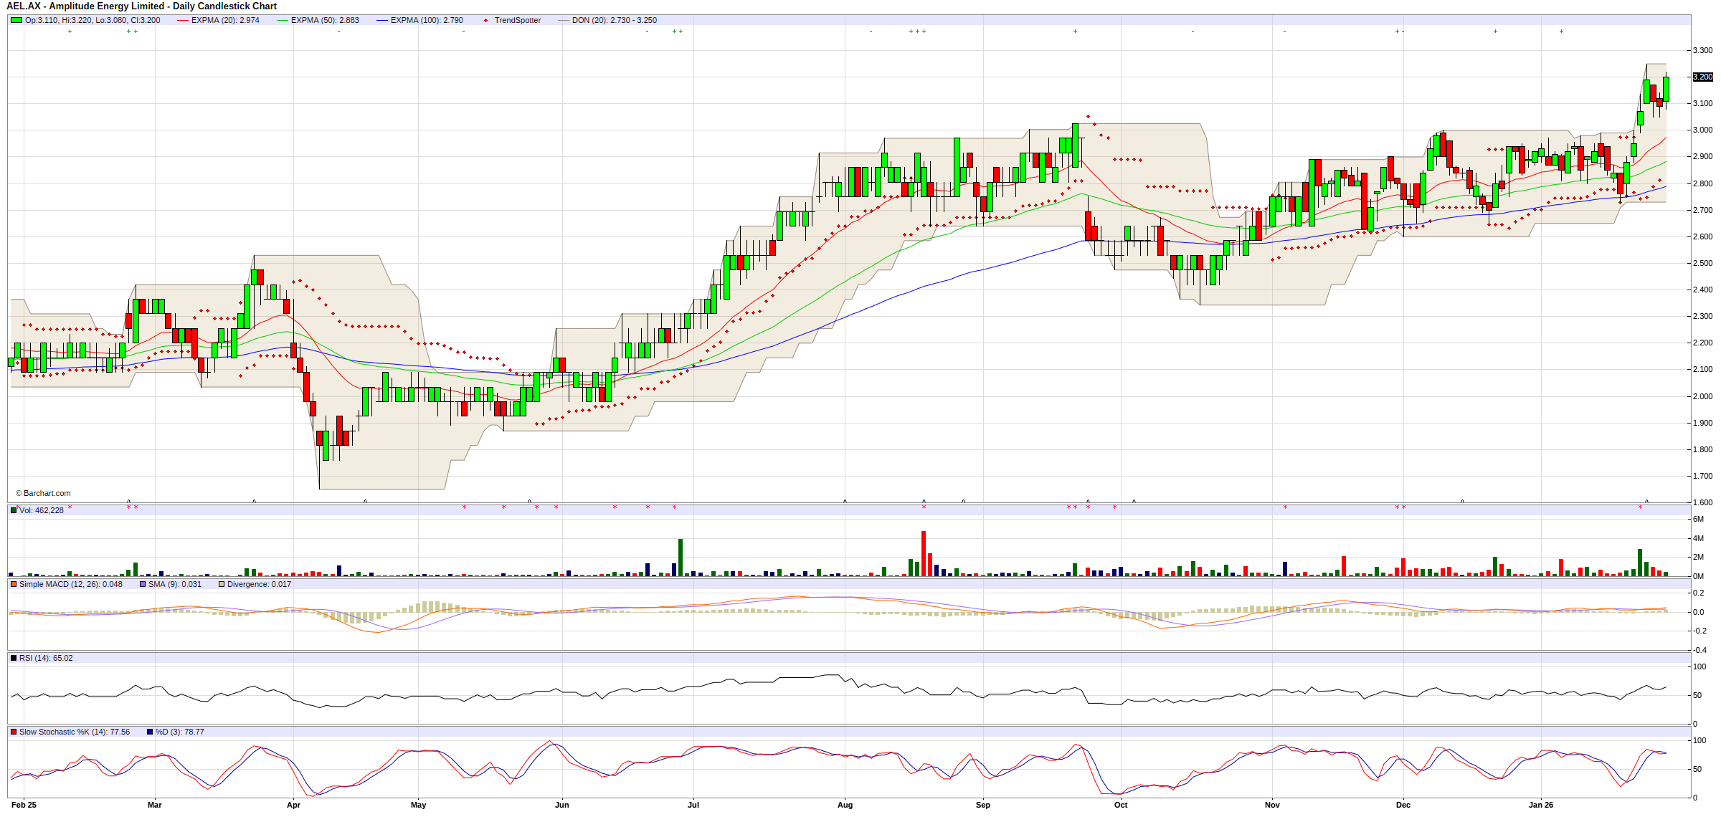Click the tan Divergence legend square
This screenshot has height=827, width=1721.
(222, 584)
